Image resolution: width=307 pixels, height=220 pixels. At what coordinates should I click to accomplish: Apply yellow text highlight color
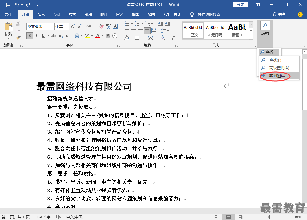(x=87, y=36)
